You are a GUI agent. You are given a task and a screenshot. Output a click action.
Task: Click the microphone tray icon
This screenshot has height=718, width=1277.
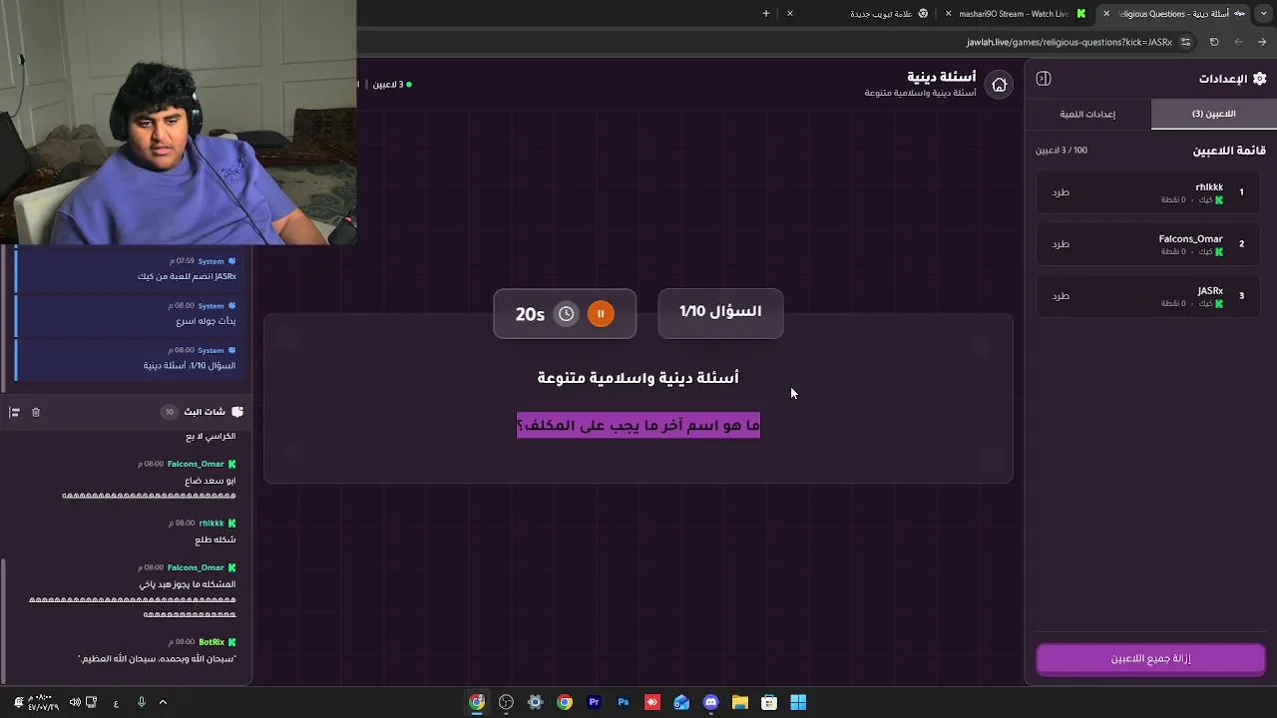tap(141, 703)
